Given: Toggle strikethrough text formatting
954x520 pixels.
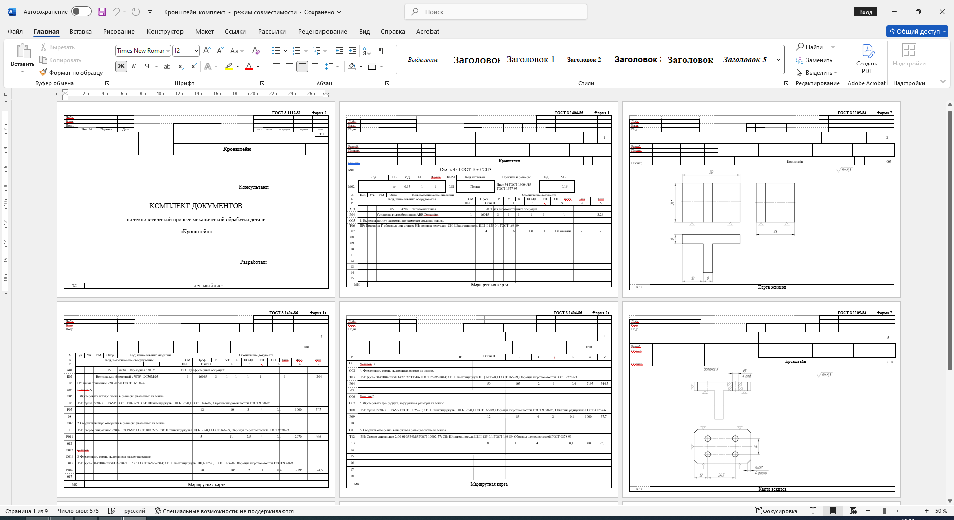Looking at the screenshot, I should (x=167, y=66).
